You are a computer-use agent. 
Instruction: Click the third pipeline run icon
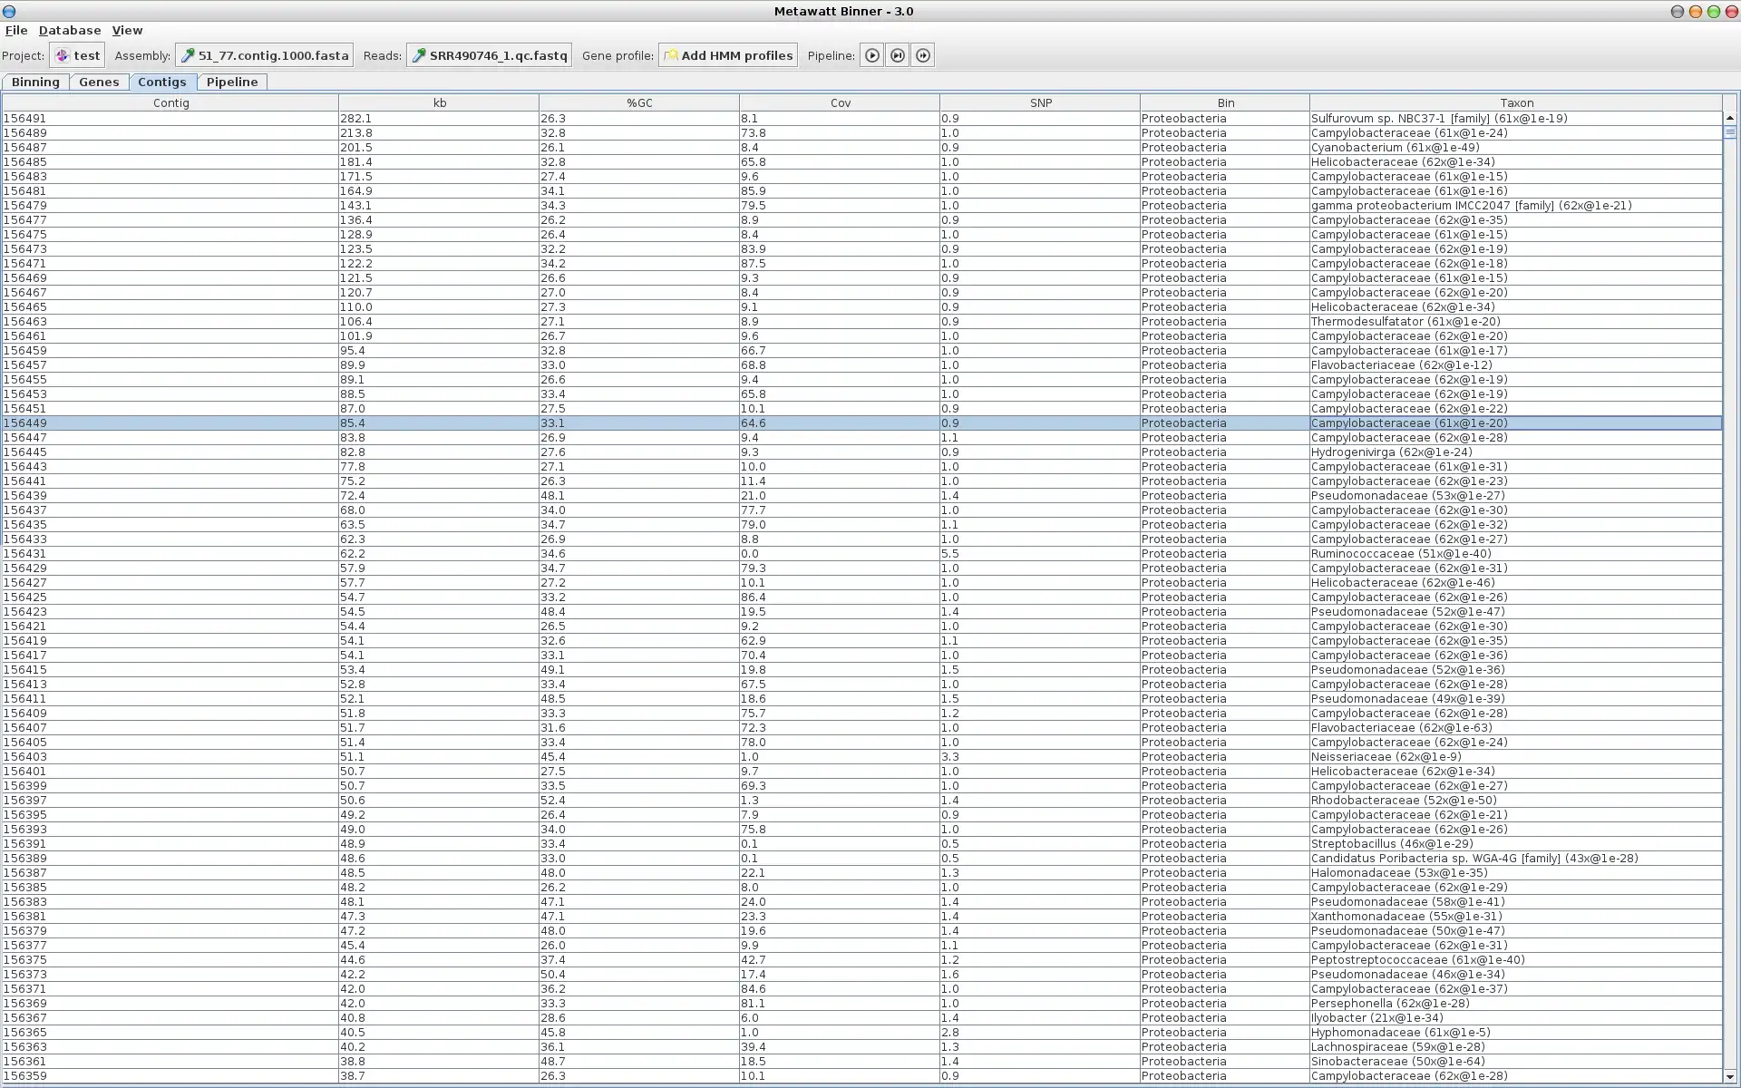(x=922, y=55)
